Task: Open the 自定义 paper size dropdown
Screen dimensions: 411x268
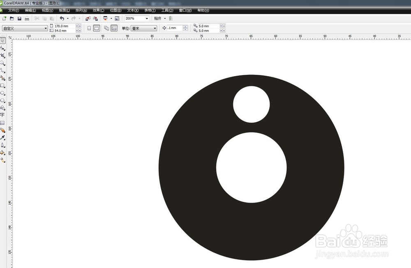Action: (x=46, y=28)
